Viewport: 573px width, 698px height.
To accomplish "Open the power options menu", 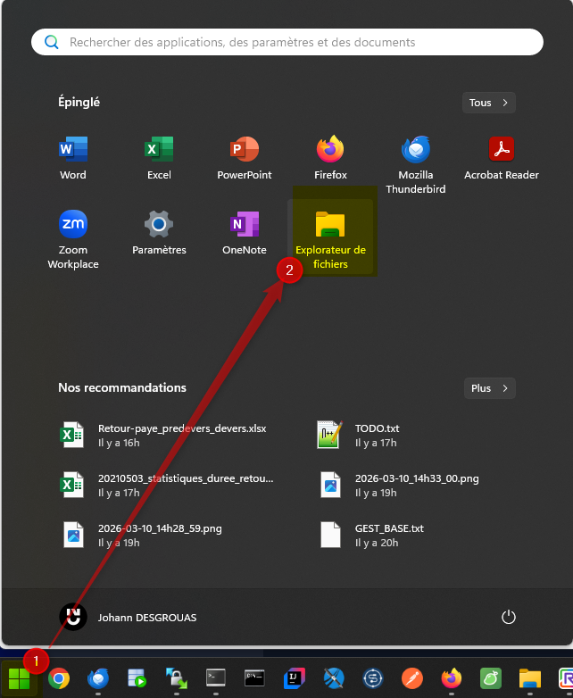I will coord(509,617).
